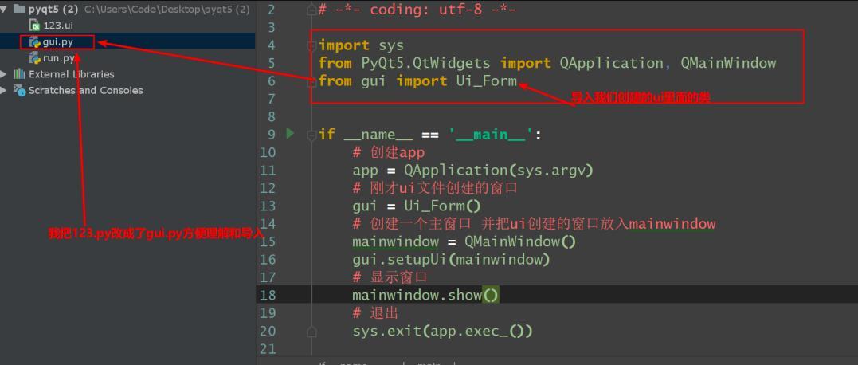Click gutter line number 21
Viewport: 858px width, 365px height.
[268, 348]
